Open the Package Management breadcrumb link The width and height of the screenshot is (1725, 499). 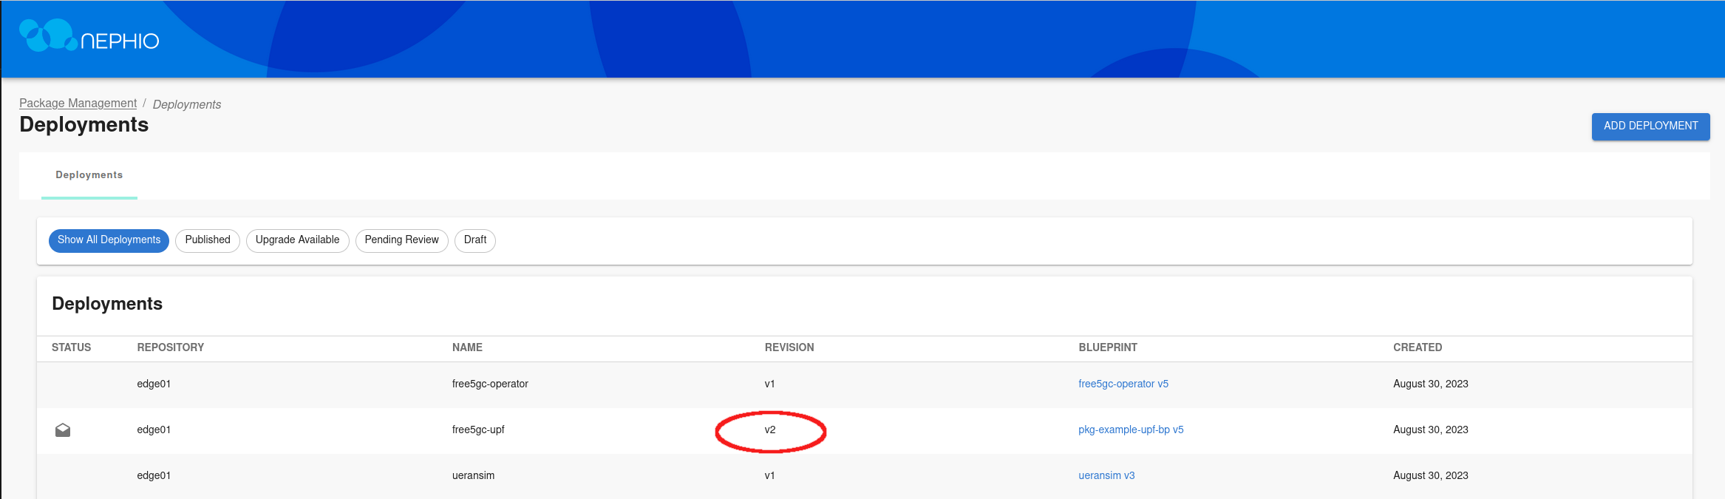tap(78, 103)
